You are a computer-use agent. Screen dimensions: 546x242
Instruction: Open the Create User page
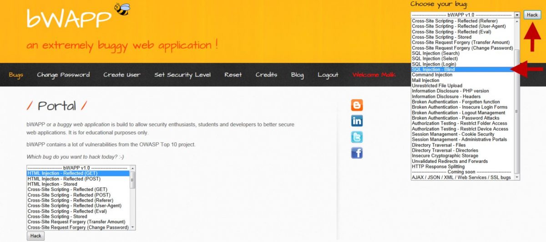[121, 75]
